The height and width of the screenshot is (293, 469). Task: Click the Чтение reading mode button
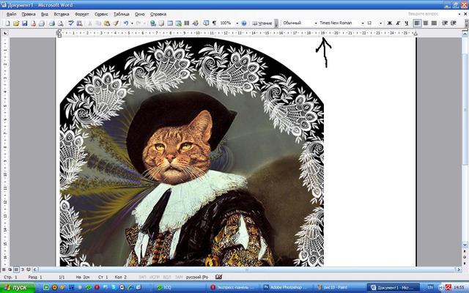[262, 23]
